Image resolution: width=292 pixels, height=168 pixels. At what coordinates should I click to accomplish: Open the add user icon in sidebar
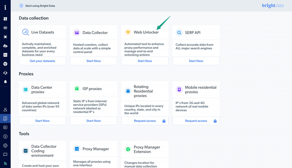(x=5, y=110)
